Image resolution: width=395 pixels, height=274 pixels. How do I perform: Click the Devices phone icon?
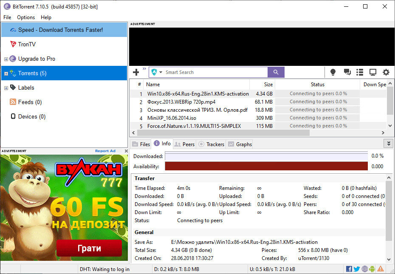[x=13, y=116]
